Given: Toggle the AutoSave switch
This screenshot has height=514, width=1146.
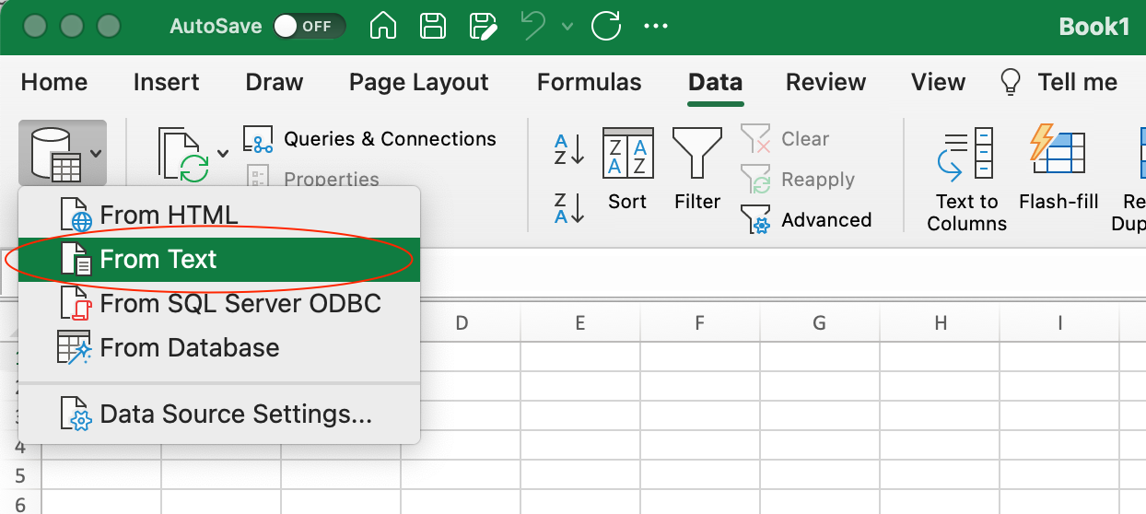Looking at the screenshot, I should 308,27.
